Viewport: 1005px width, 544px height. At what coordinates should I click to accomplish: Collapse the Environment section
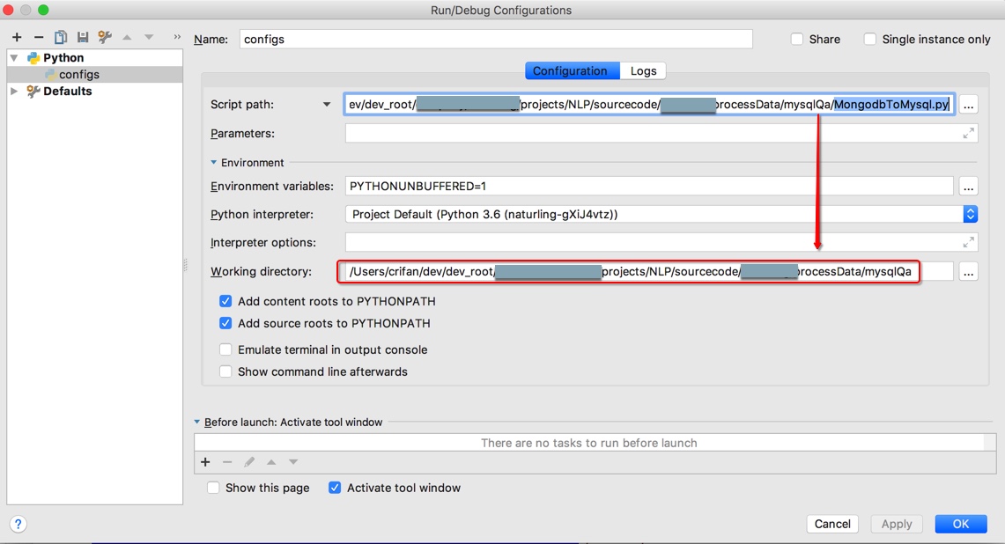tap(213, 163)
